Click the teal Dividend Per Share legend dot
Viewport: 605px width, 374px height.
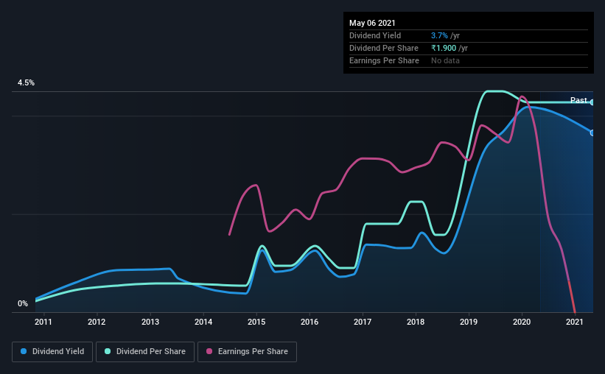108,351
